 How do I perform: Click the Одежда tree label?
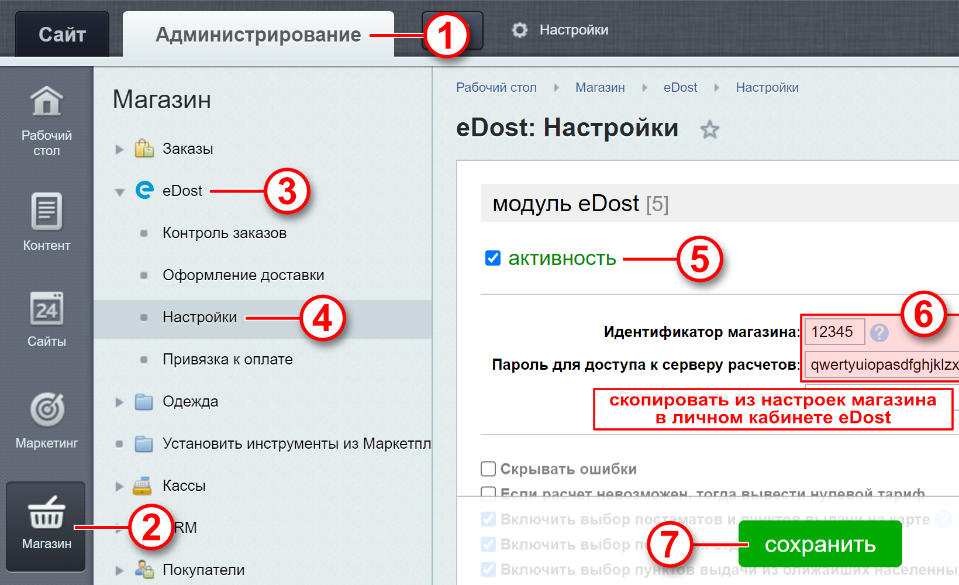point(191,401)
